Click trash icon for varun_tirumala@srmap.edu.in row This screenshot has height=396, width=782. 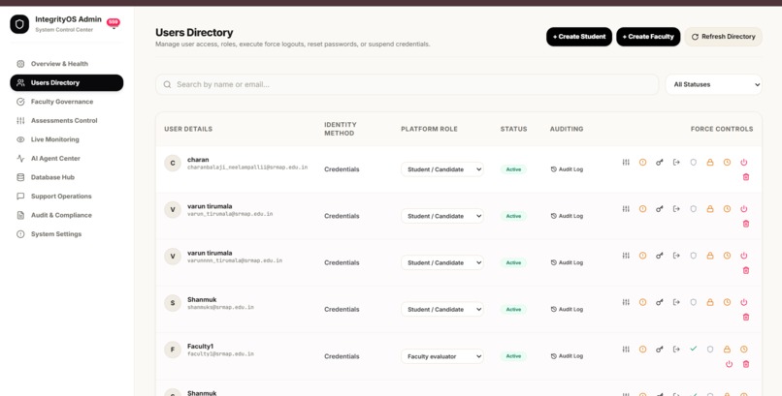pyautogui.click(x=746, y=224)
